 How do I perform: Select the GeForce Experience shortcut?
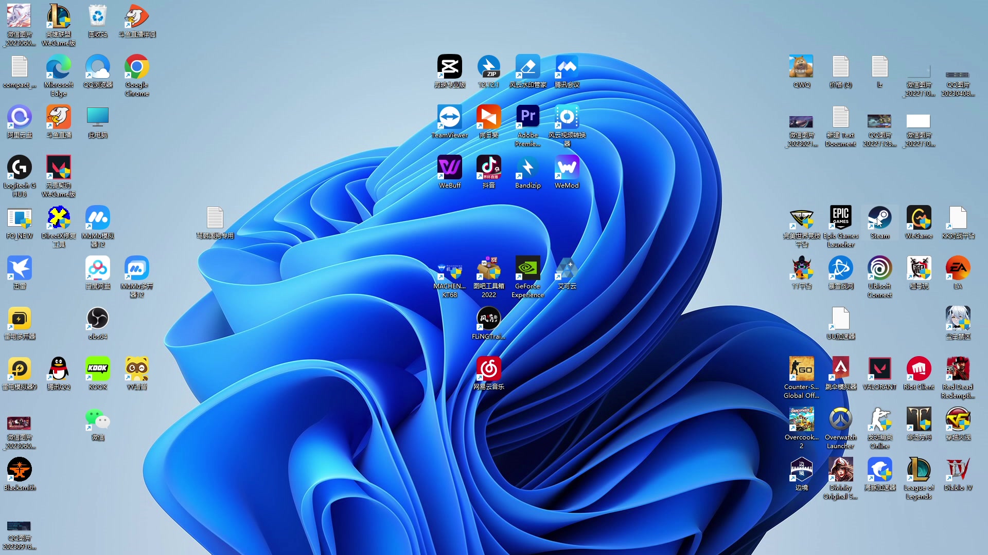click(x=527, y=268)
